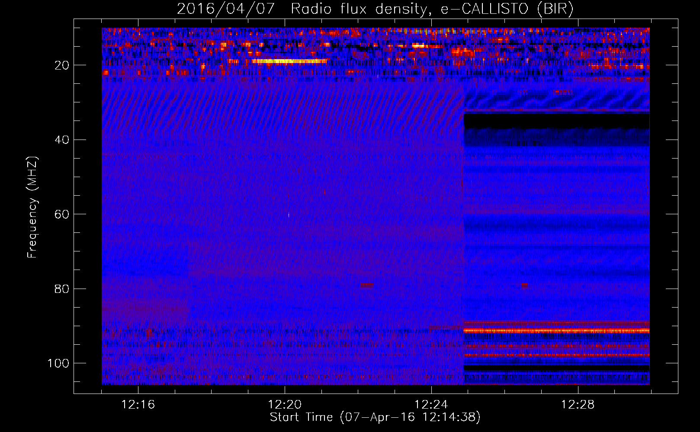Click the 12:20 time tick label
Viewport: 700px width, 432px height.
[285, 404]
